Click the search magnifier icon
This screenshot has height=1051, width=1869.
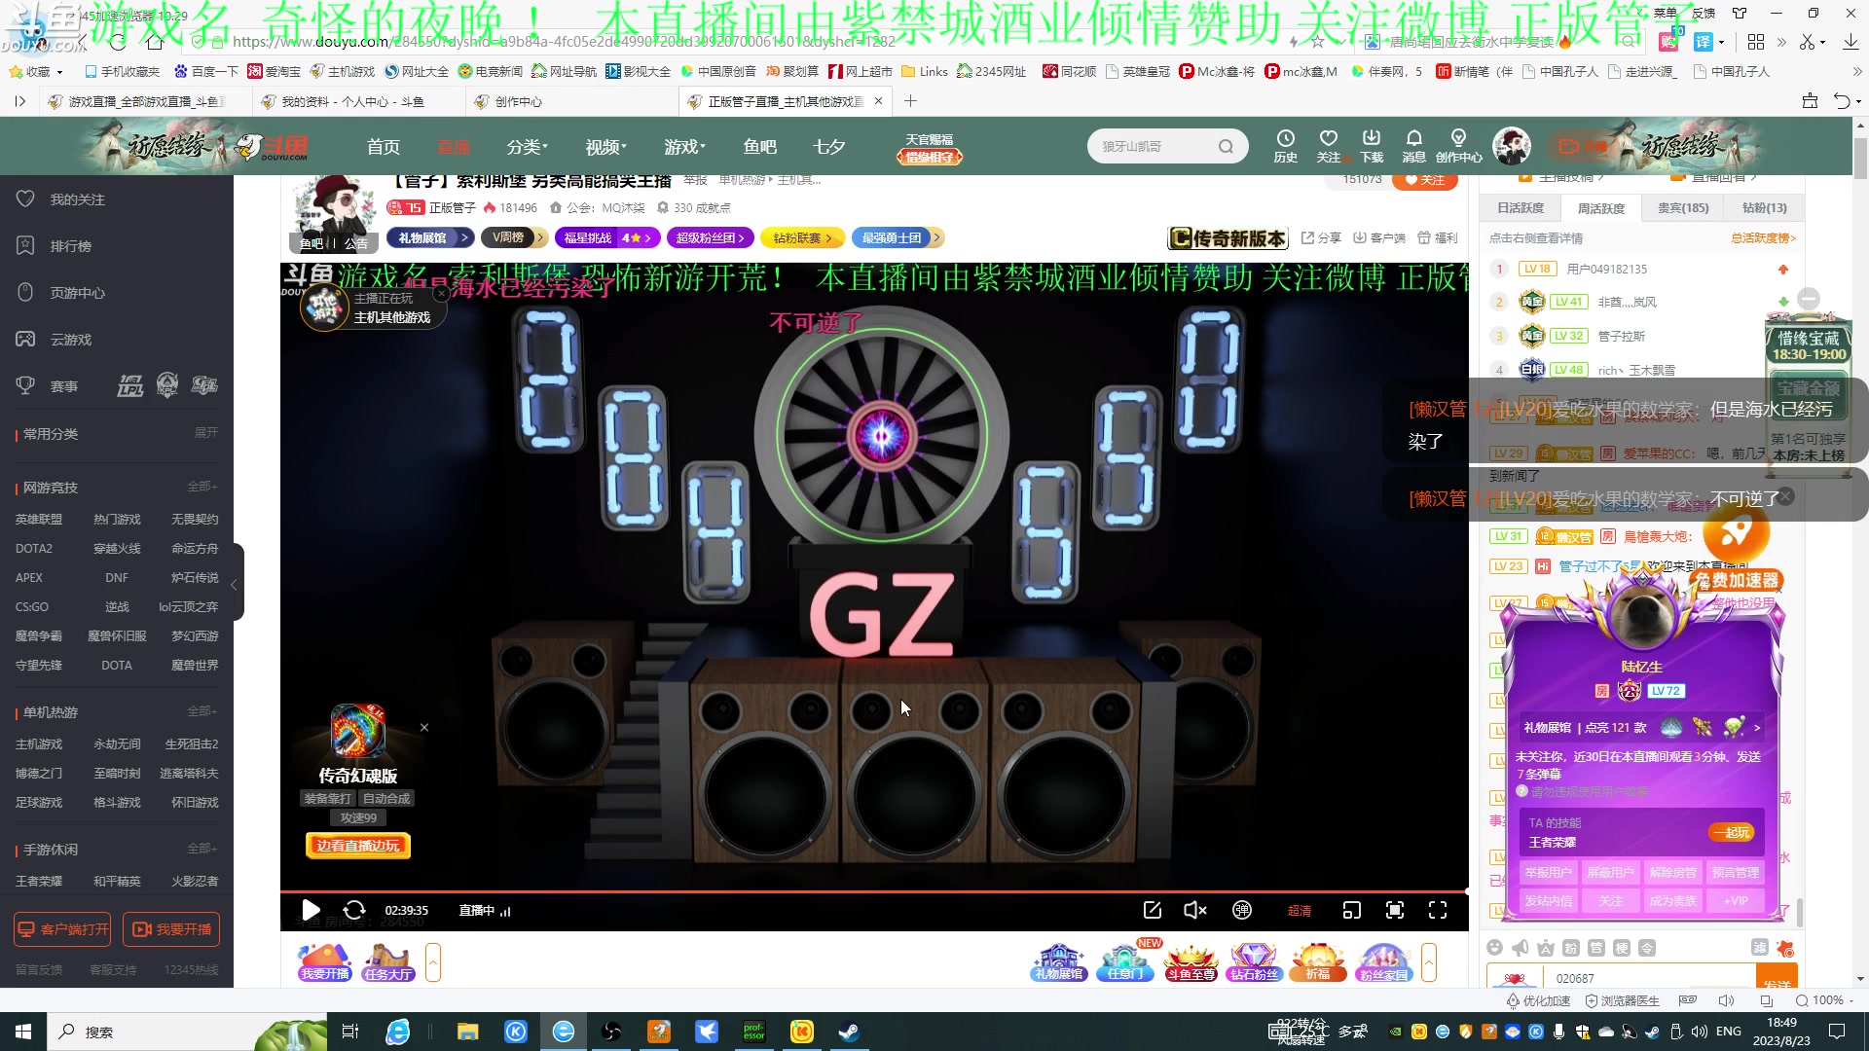coord(1226,146)
